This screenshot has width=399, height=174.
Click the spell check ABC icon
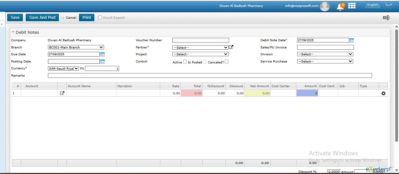pos(386,18)
